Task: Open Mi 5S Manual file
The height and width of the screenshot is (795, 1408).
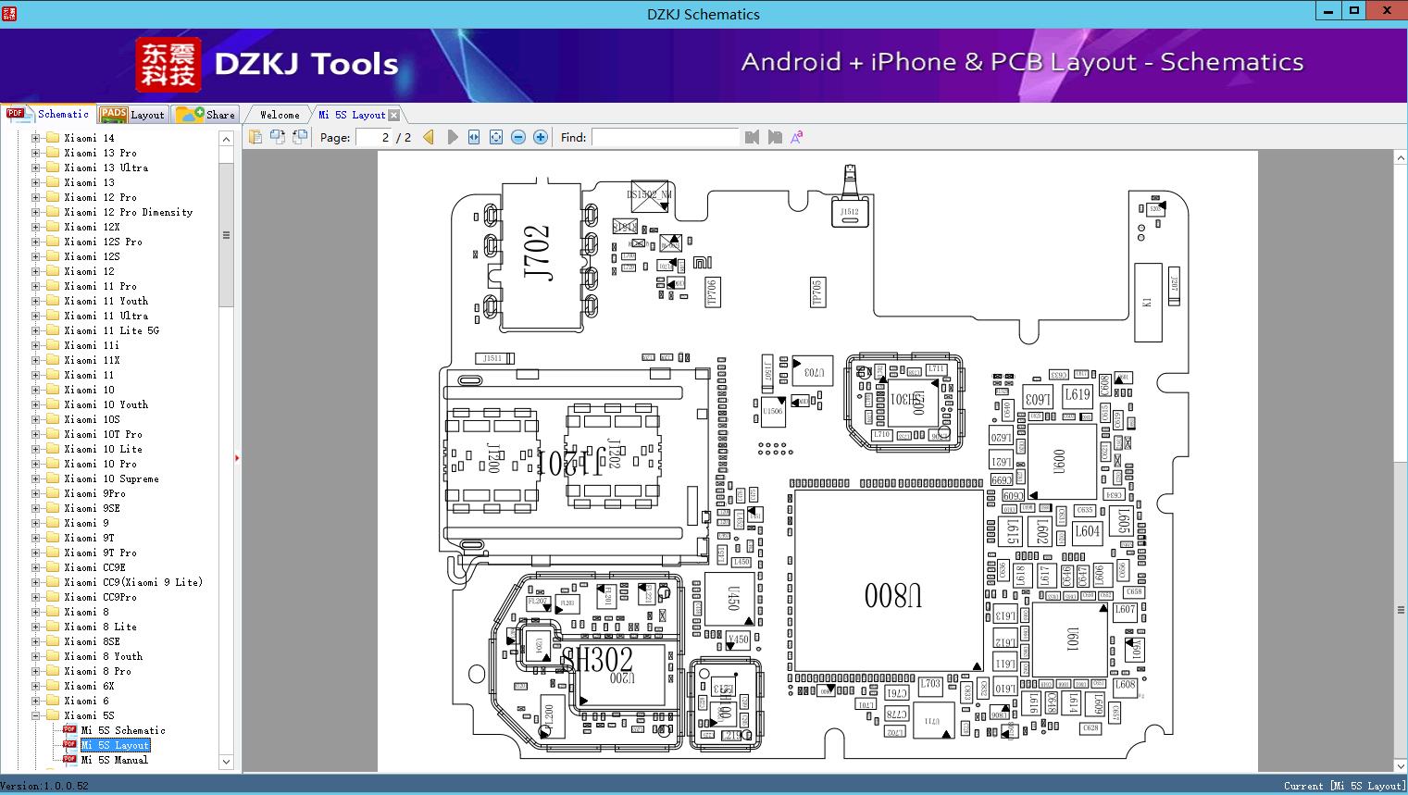Action: point(115,760)
